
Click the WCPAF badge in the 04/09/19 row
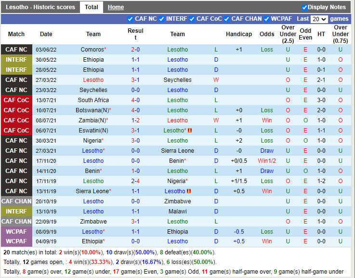pyautogui.click(x=16, y=241)
